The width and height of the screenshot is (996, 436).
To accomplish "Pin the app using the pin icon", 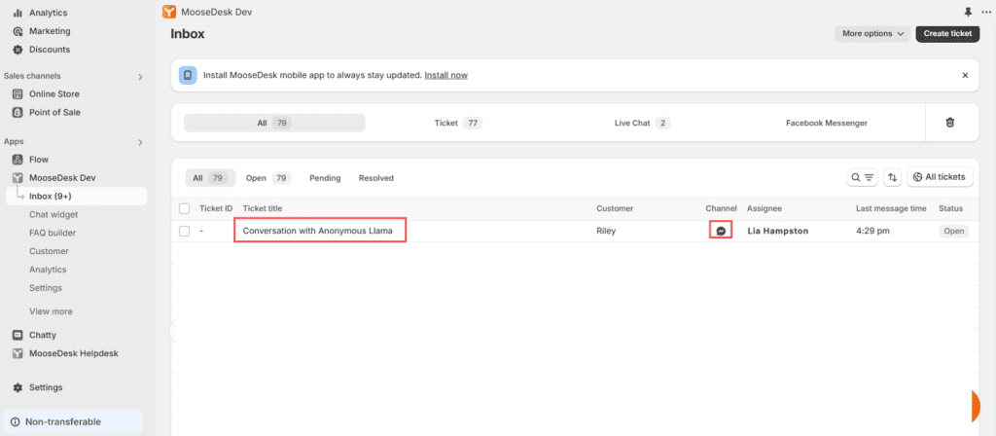I will click(x=968, y=12).
